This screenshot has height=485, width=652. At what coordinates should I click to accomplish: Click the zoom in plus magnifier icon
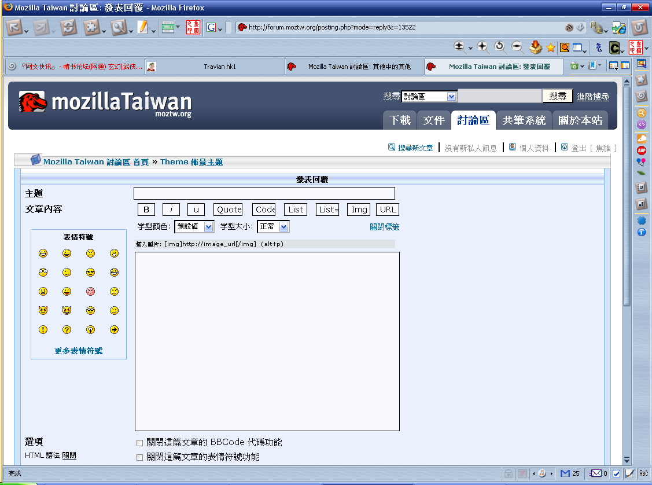coord(482,47)
